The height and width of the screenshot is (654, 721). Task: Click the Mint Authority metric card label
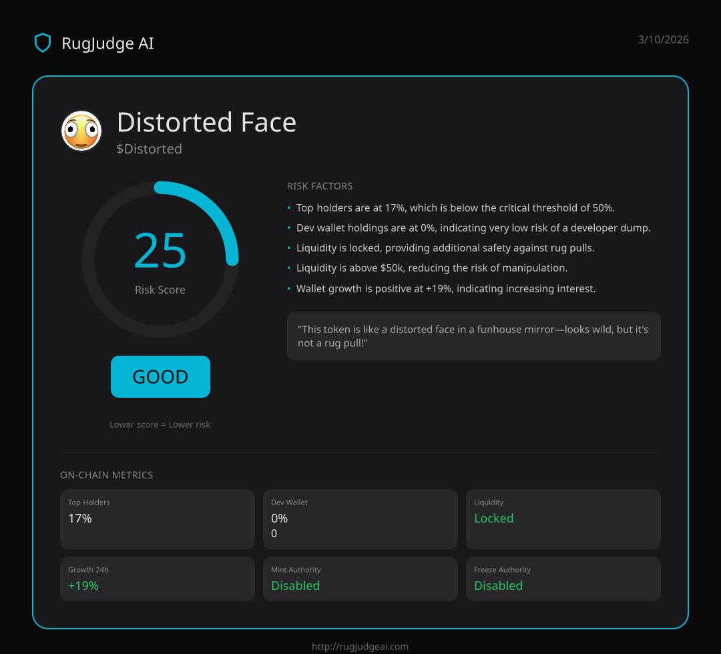(296, 570)
